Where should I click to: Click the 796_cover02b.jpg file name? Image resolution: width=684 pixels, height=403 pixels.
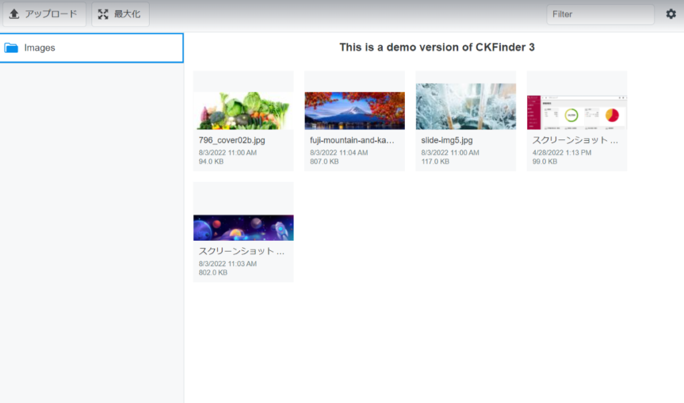pyautogui.click(x=232, y=141)
